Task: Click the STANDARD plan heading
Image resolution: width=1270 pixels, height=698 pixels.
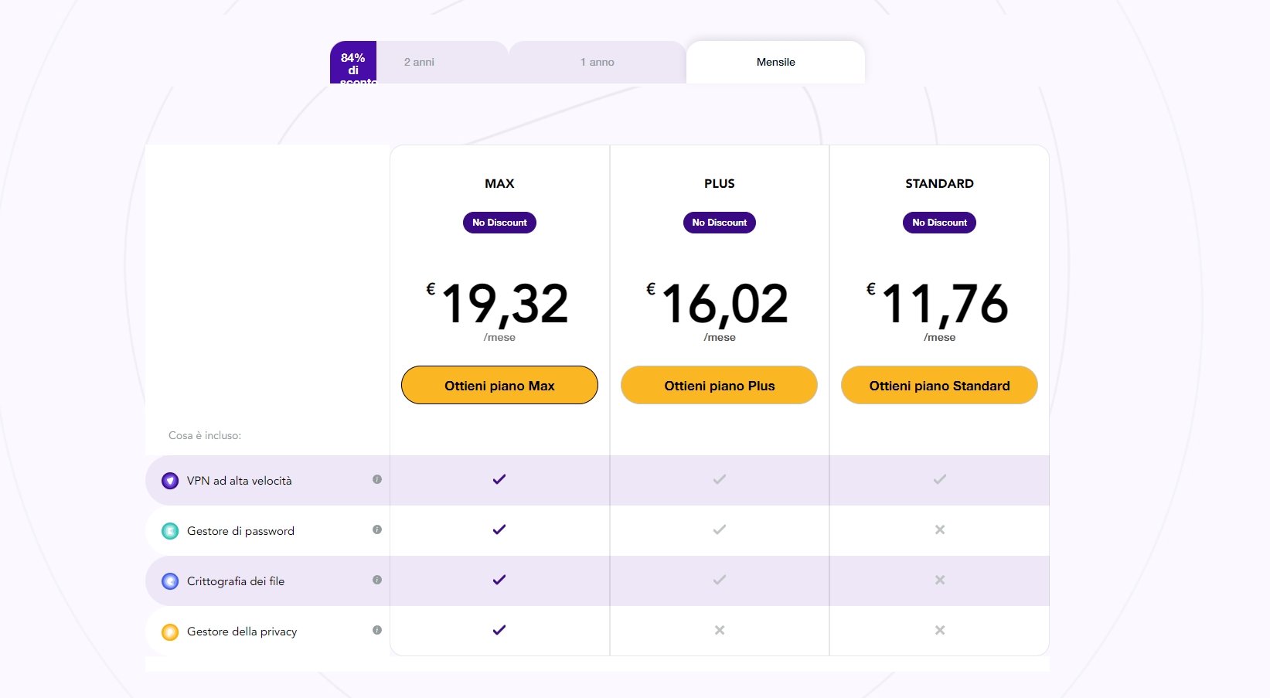Action: point(939,183)
